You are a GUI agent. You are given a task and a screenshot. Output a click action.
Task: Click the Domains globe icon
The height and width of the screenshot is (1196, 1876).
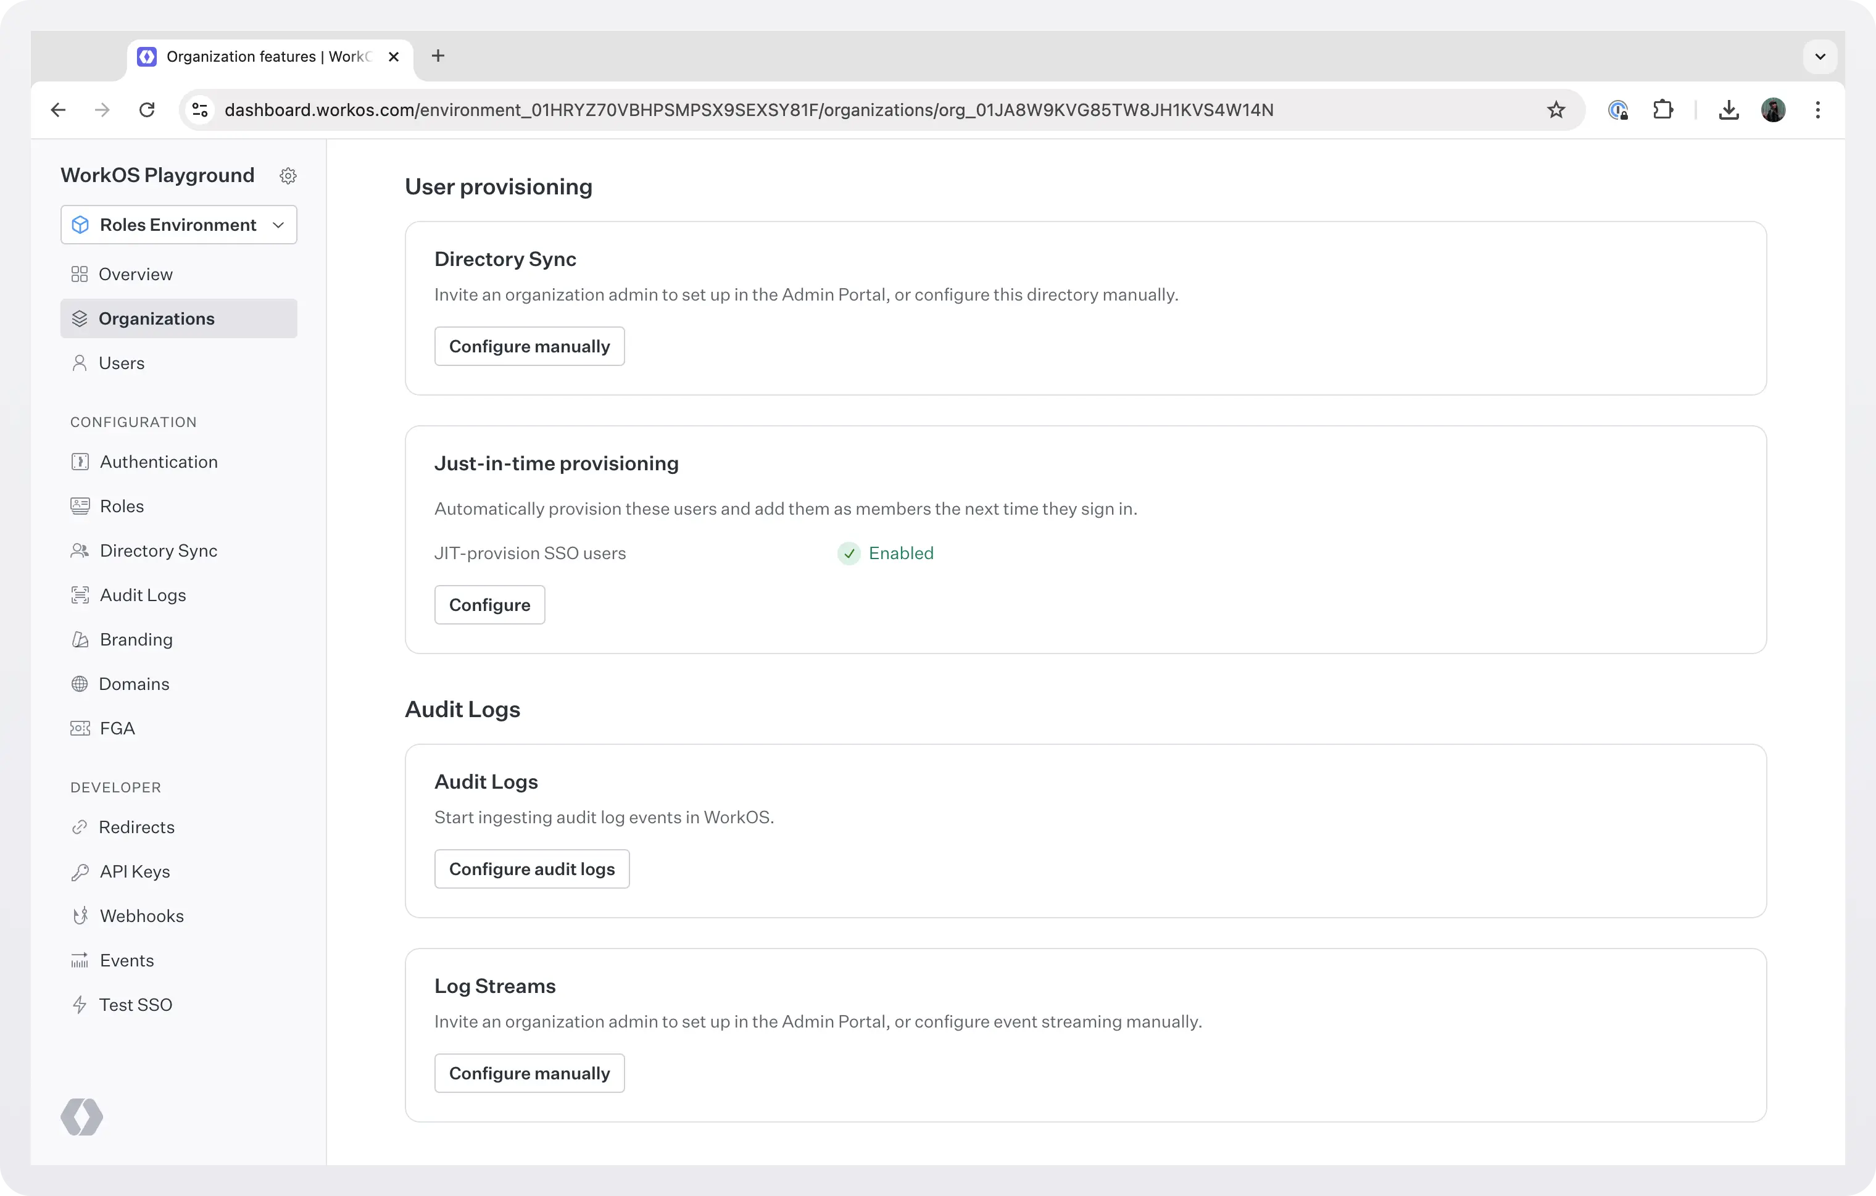[x=80, y=684]
